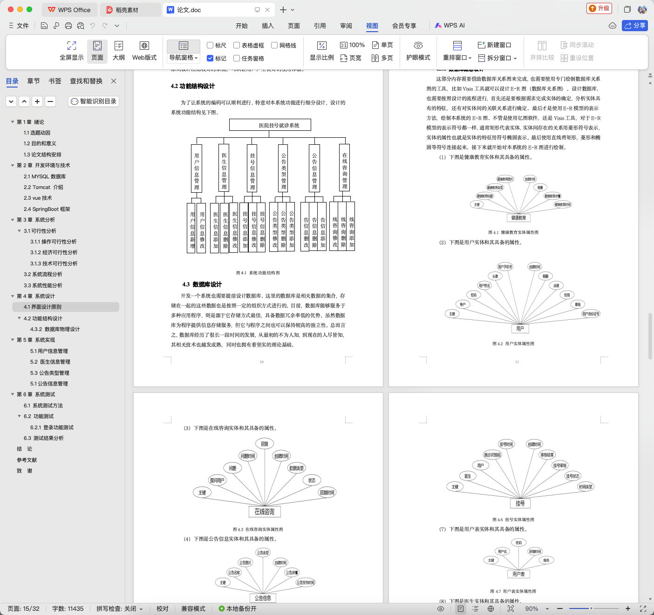The image size is (654, 615).
Task: Open the 文件 file menu
Action: pyautogui.click(x=19, y=26)
